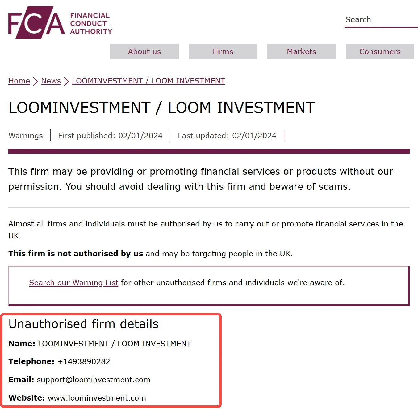Click the chevron after News breadcrumb
The image size is (418, 411).
pos(66,81)
